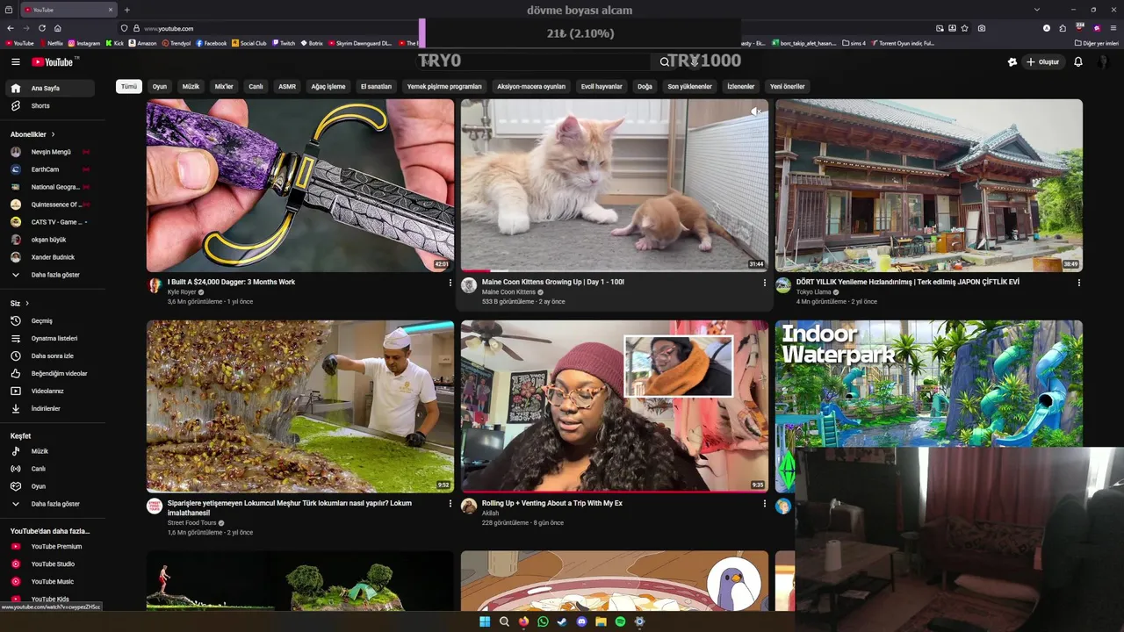Open Street Food Tours channel link

[x=191, y=523]
